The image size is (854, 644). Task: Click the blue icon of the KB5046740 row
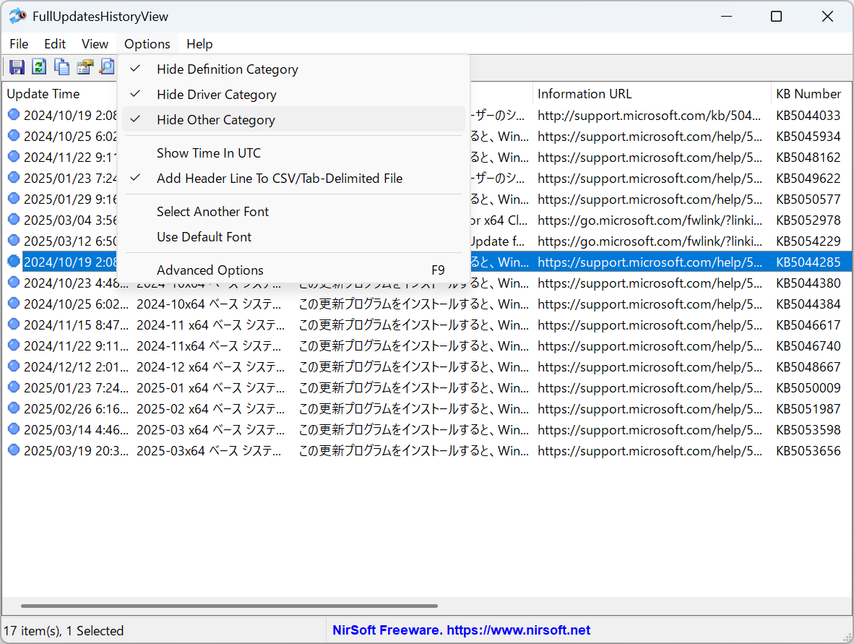tap(14, 345)
